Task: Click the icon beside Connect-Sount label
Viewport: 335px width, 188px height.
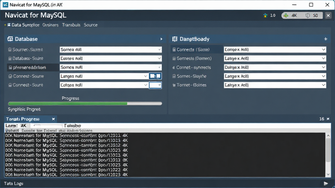Action: tap(10, 85)
